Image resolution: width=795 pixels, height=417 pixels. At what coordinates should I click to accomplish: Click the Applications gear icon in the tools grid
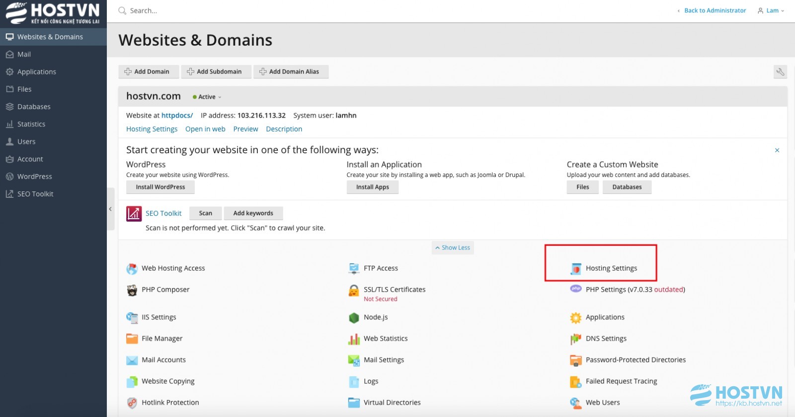(576, 317)
